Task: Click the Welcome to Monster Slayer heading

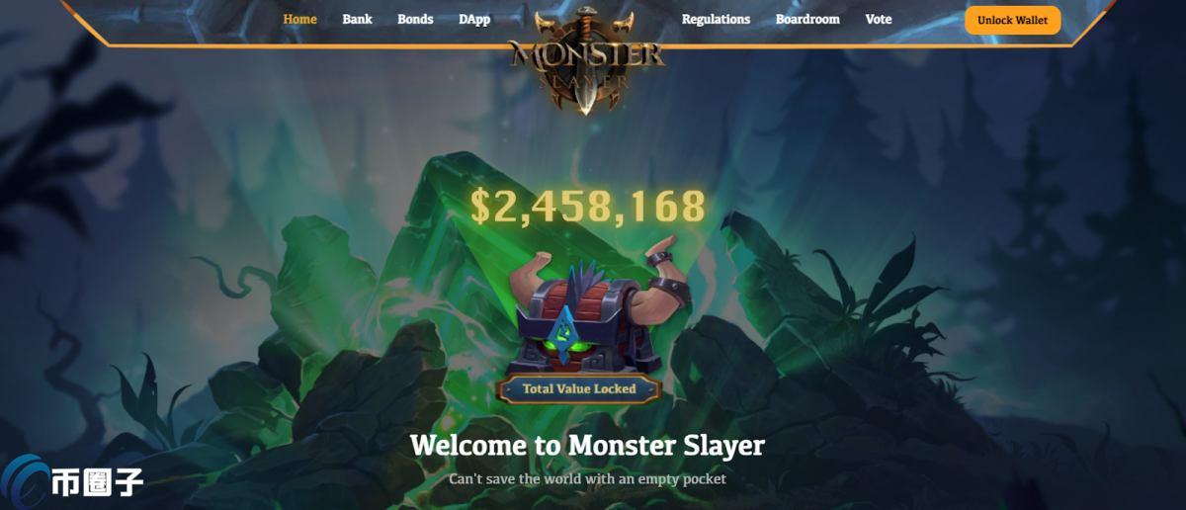Action: 587,445
